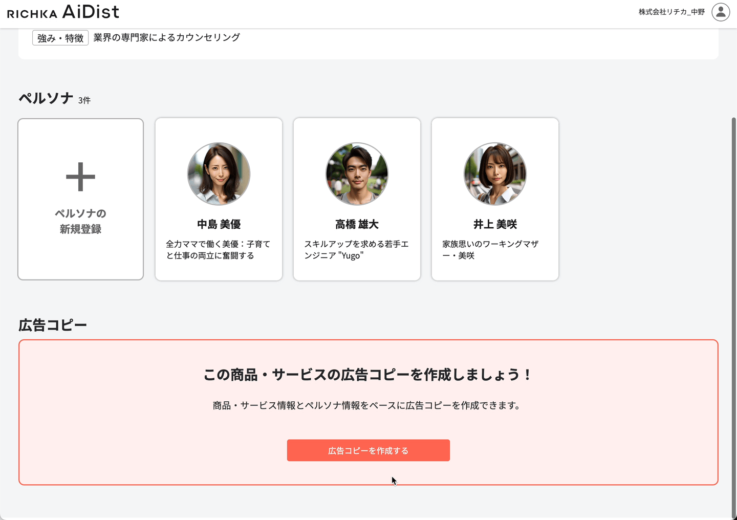Click the RICHKA AiDist logo

coord(63,12)
